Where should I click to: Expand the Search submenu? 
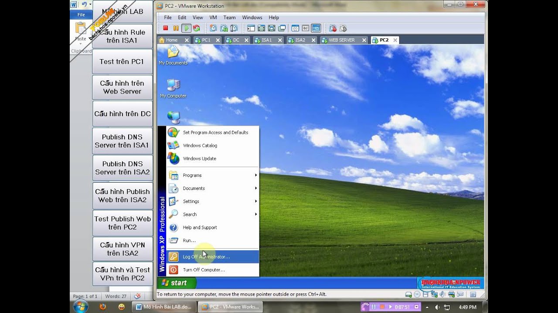[x=213, y=214]
